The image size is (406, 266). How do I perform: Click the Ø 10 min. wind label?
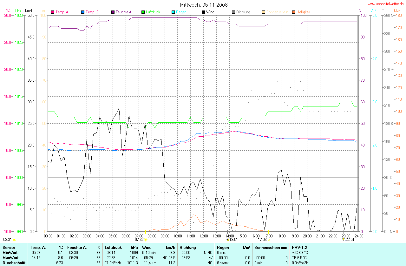[x=149, y=252]
